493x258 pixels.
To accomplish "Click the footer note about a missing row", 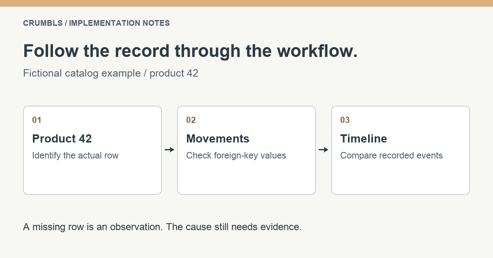I will (x=163, y=227).
